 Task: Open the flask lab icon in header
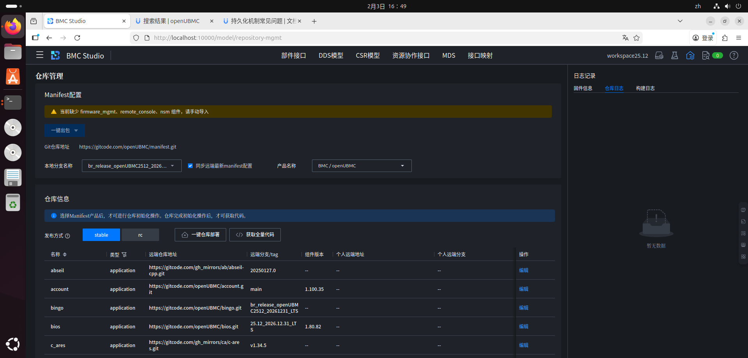pos(675,55)
